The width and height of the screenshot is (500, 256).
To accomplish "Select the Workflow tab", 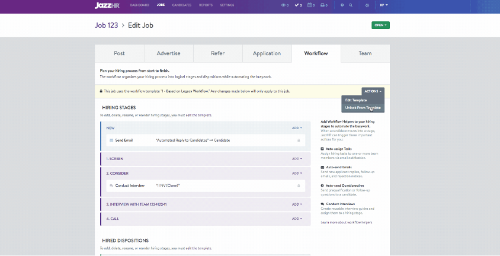I will tap(316, 53).
